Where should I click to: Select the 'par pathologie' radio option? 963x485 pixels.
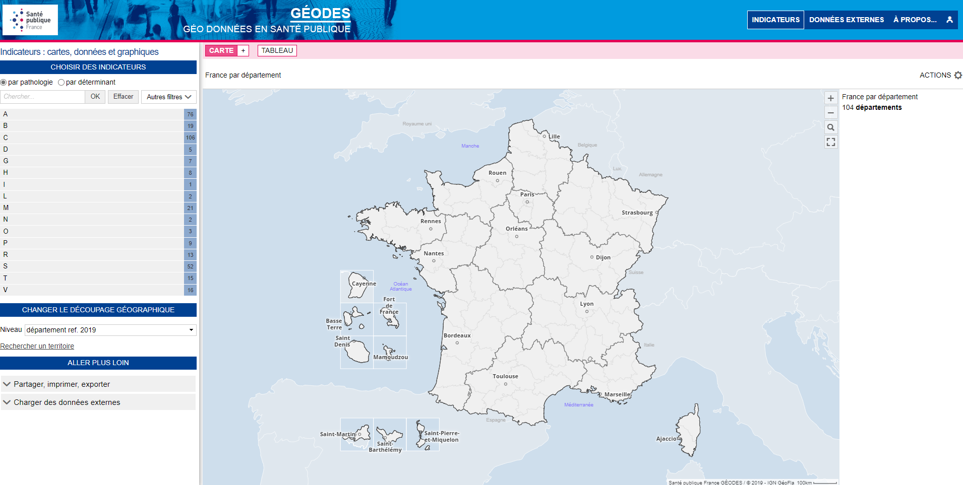[x=4, y=83]
